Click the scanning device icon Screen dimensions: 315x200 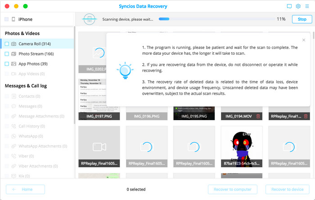(x=90, y=19)
